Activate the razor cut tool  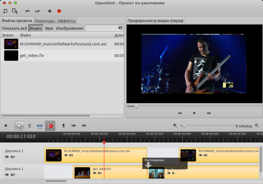[29, 126]
